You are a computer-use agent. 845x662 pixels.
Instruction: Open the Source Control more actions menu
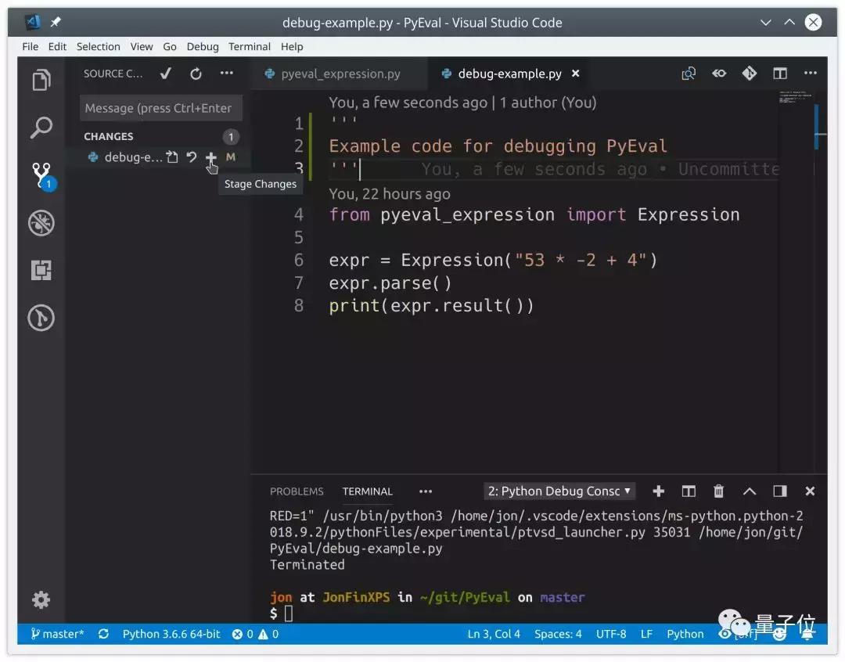coord(226,73)
